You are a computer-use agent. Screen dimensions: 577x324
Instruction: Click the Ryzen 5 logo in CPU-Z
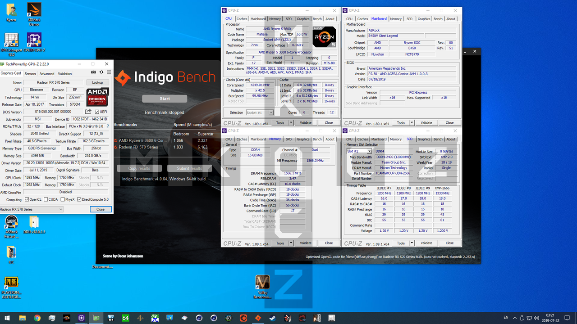coord(325,37)
